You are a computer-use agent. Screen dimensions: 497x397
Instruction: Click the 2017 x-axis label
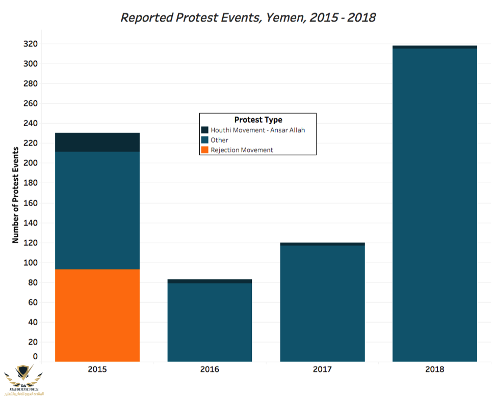(x=322, y=370)
